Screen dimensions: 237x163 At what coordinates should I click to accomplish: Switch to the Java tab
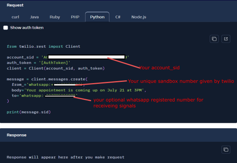point(34,17)
